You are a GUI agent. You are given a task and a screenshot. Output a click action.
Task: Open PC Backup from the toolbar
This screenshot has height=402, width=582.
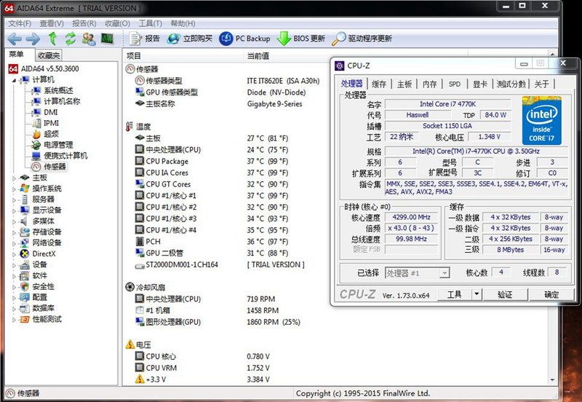tap(244, 39)
